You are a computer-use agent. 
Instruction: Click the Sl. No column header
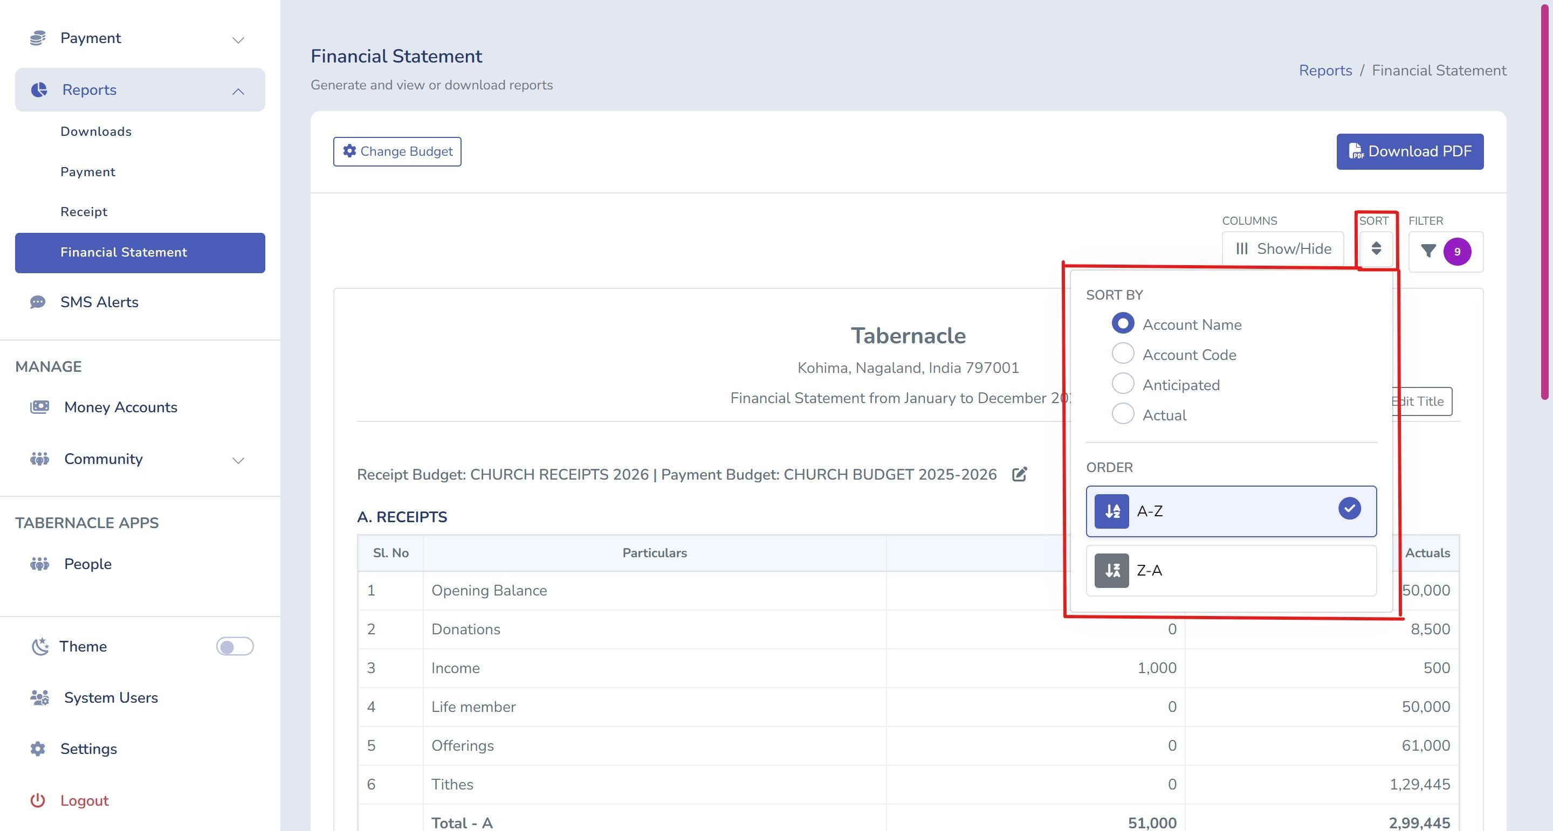coord(390,553)
